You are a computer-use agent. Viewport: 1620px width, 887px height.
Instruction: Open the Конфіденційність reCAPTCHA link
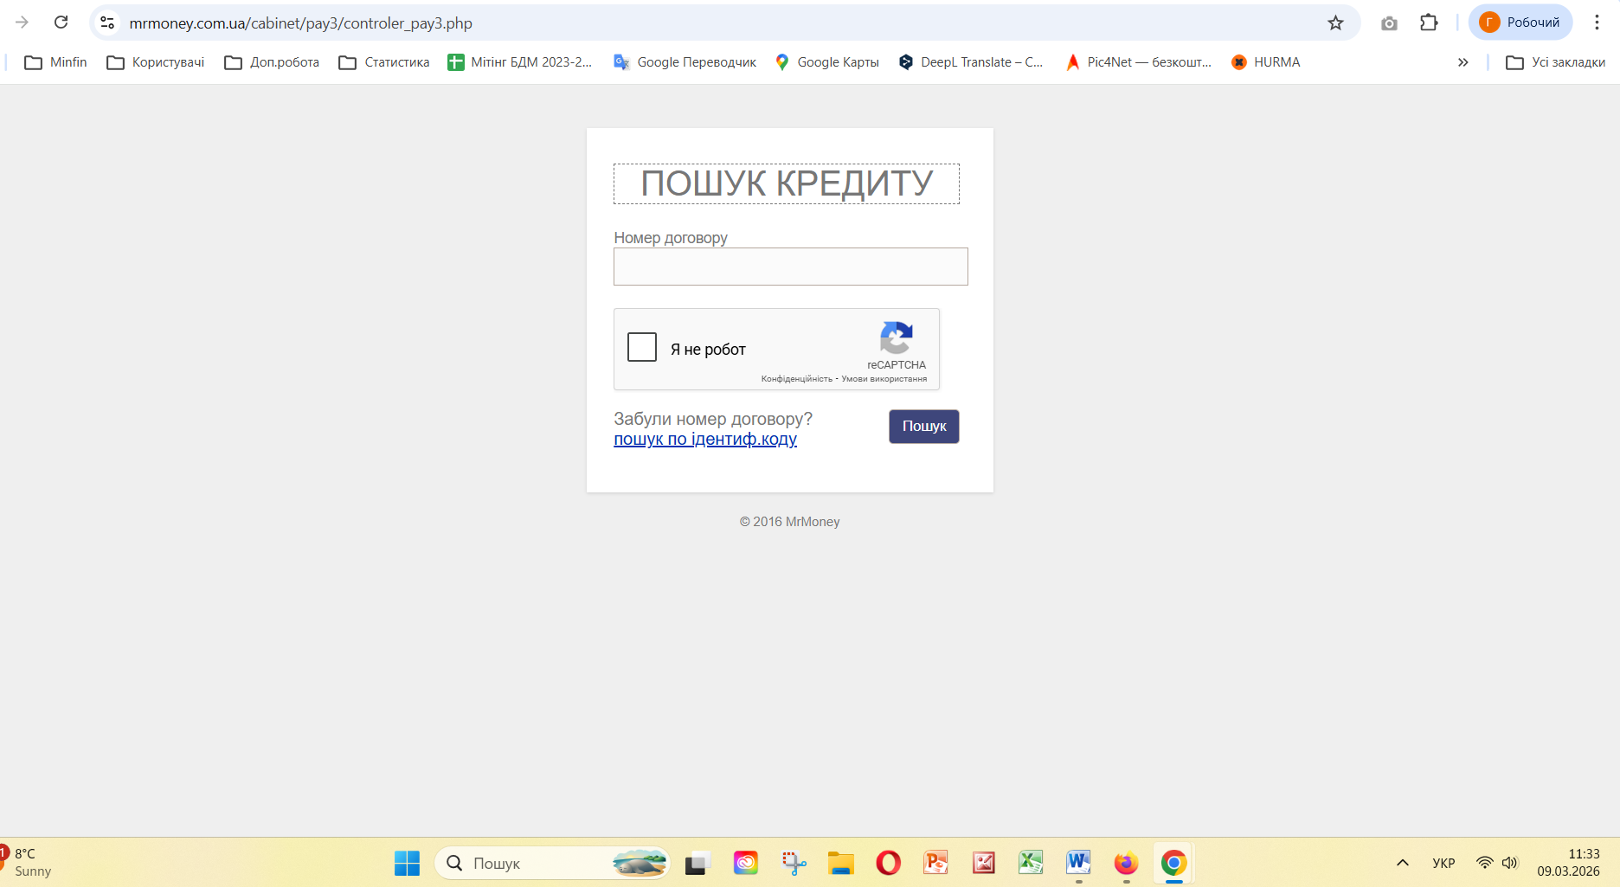(x=796, y=379)
